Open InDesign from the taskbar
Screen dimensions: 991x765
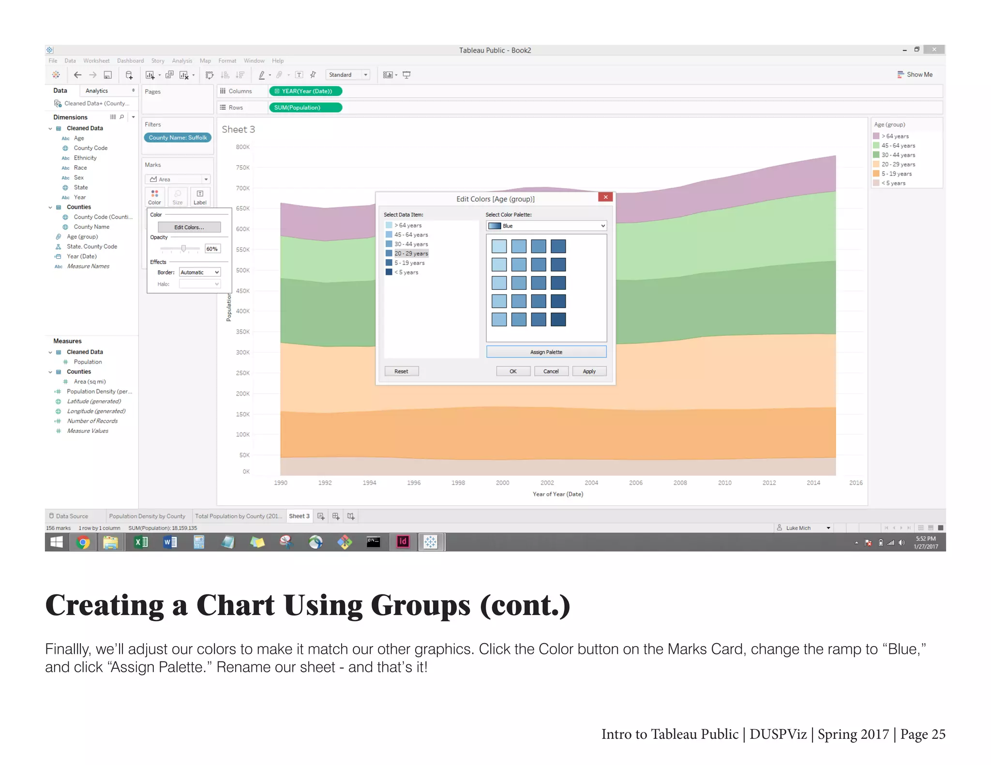(403, 542)
